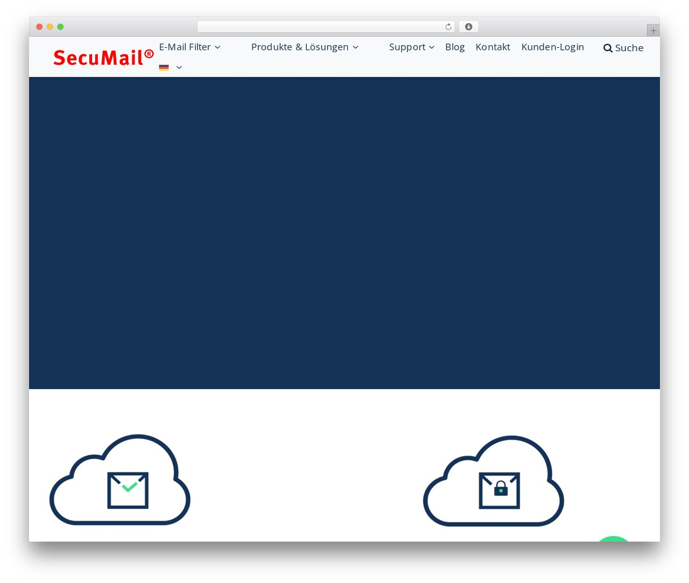Maximize window using the green dot

point(60,27)
